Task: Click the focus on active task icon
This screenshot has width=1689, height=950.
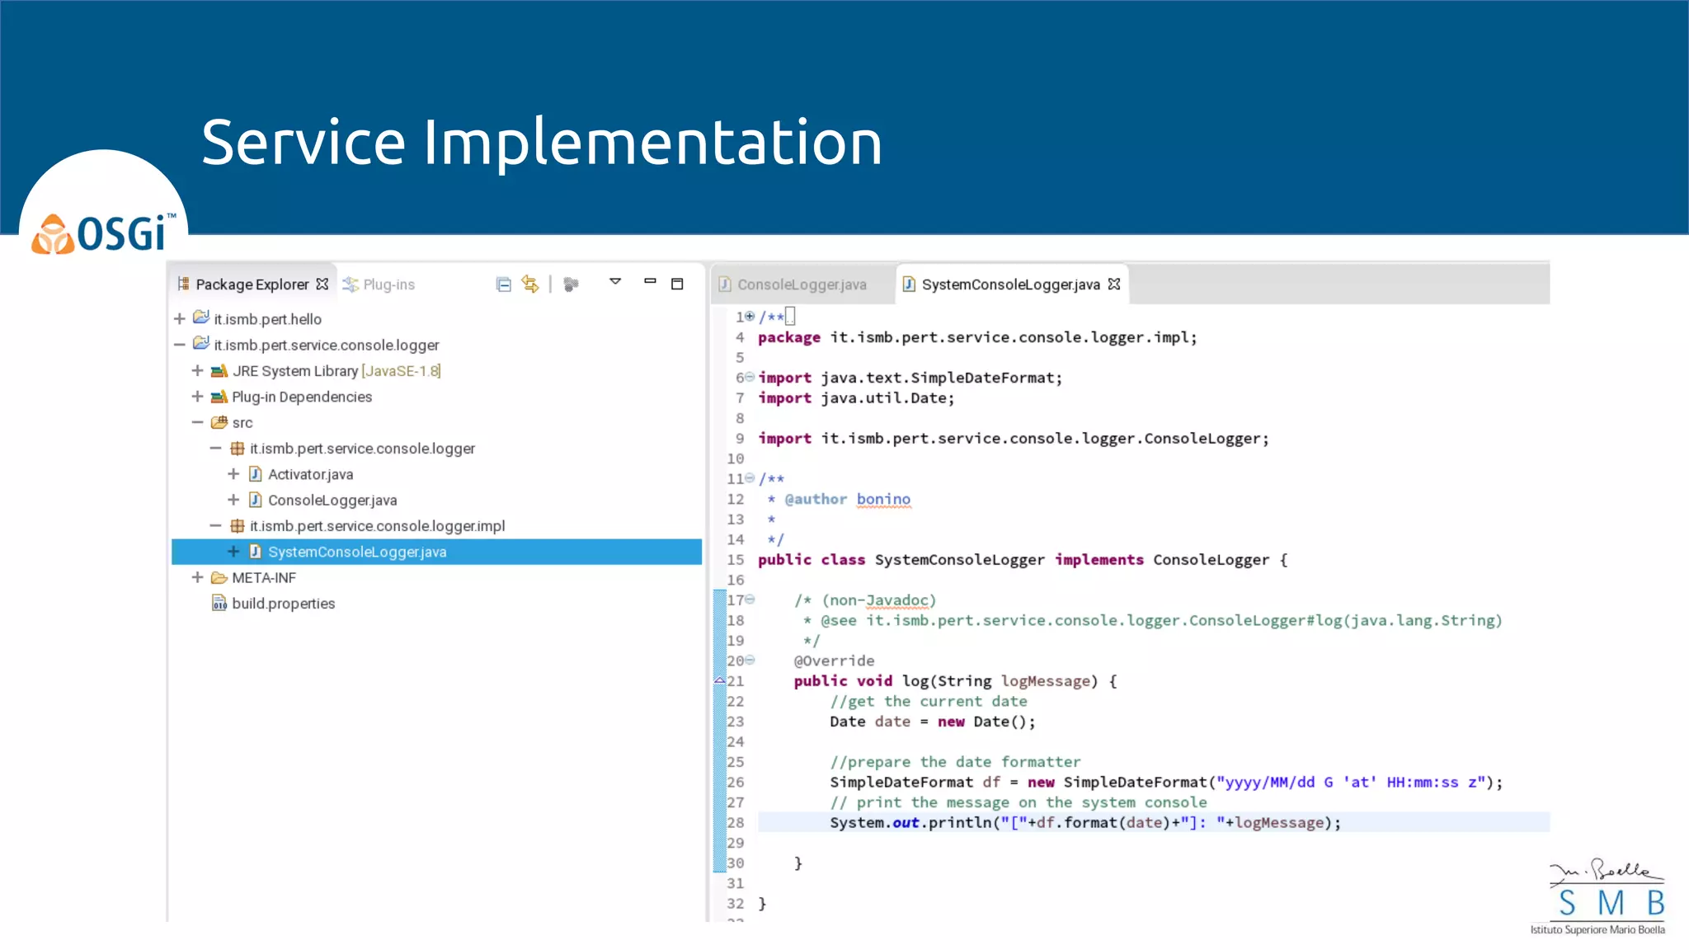Action: pyautogui.click(x=571, y=285)
